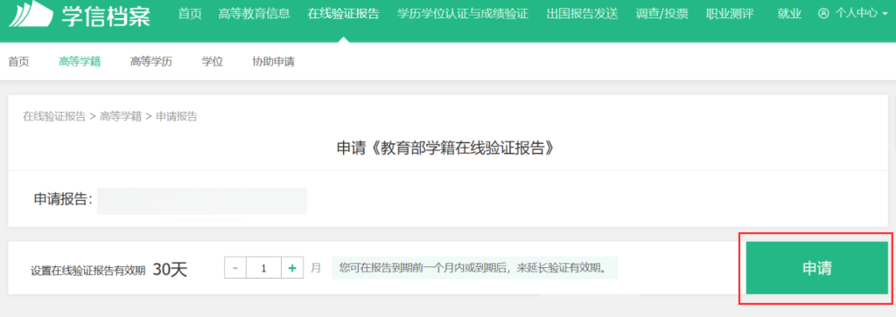Open 就业 menu item
The width and height of the screenshot is (896, 317).
tap(789, 14)
